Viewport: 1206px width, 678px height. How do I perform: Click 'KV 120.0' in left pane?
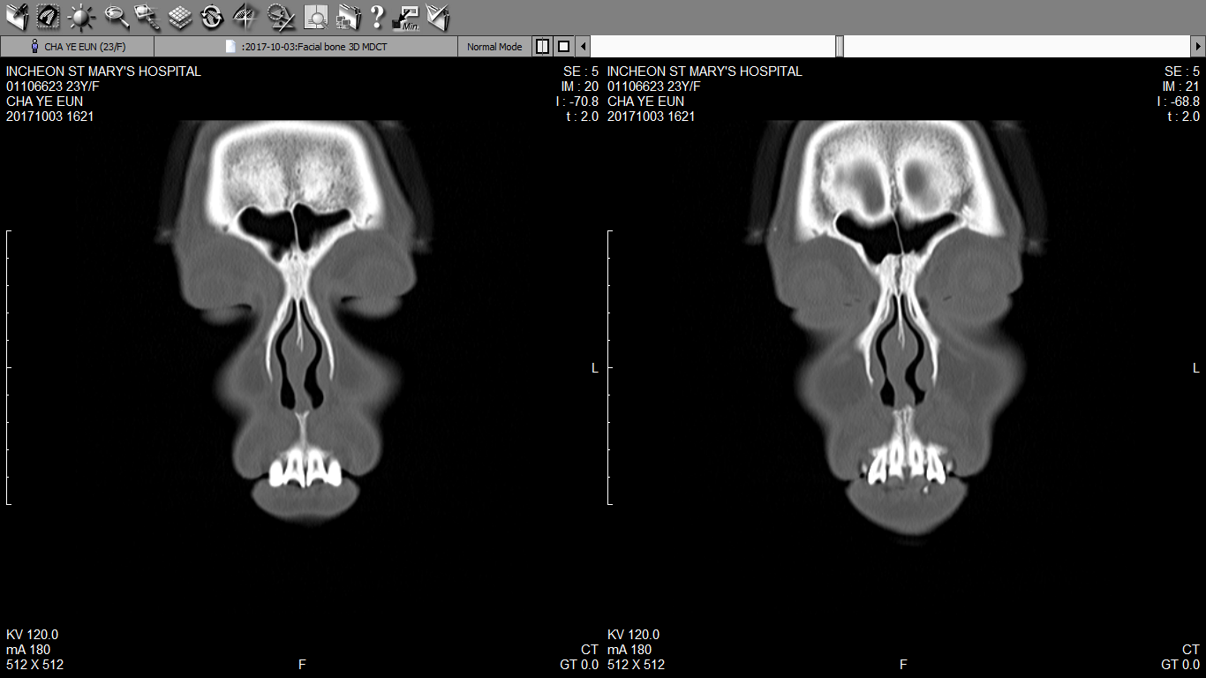pos(33,635)
